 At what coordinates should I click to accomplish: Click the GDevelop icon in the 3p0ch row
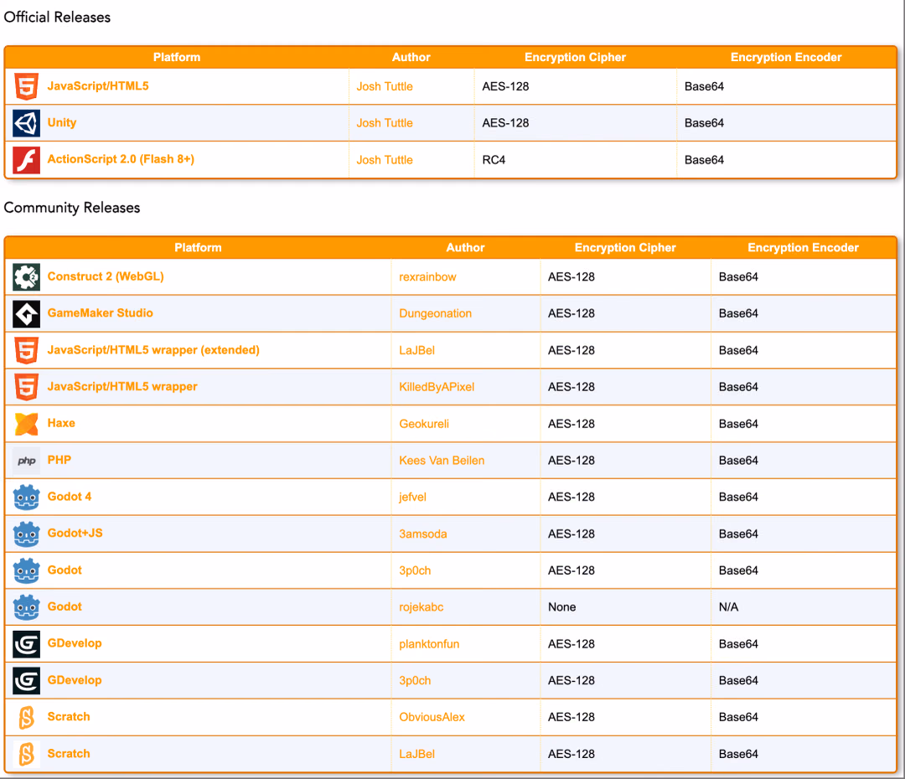27,680
